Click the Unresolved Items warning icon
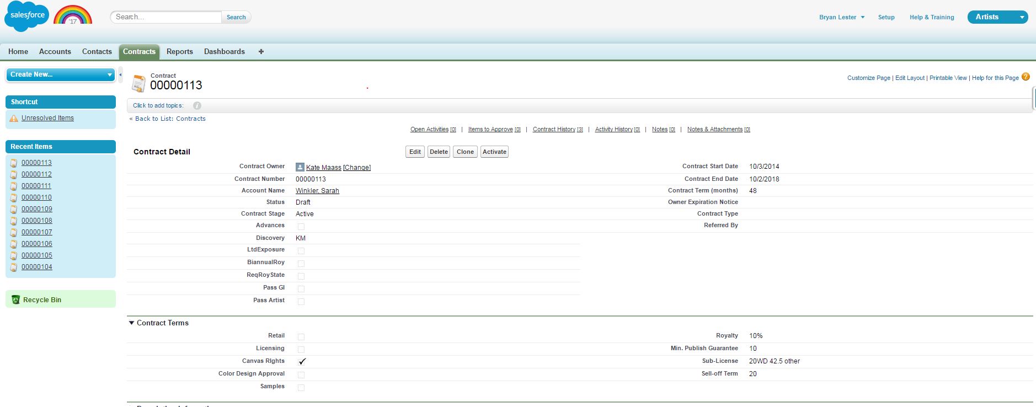1036x407 pixels. click(x=14, y=118)
